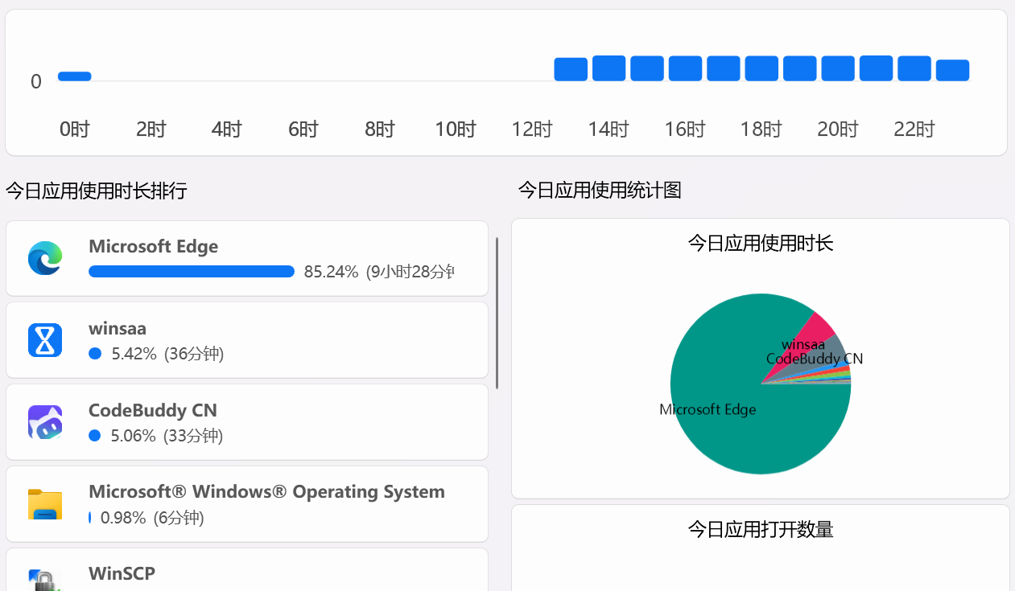1015x591 pixels.
Task: Click Microsoft Edge's blue usage progress bar
Action: [x=191, y=271]
